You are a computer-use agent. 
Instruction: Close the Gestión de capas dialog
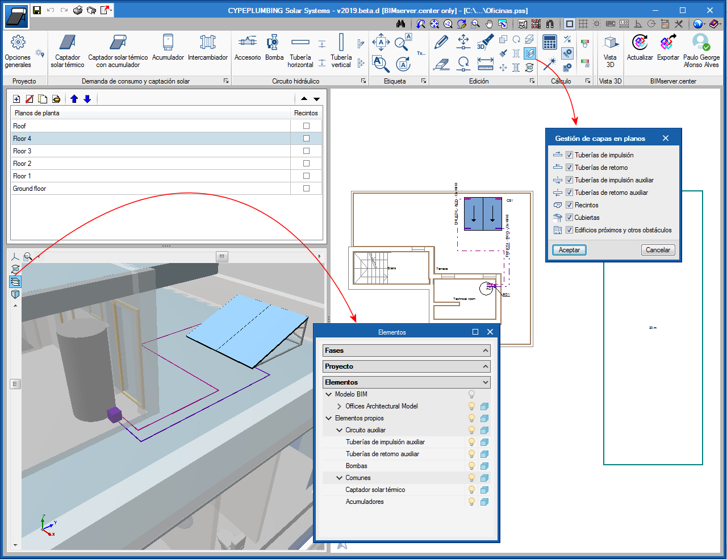(666, 138)
